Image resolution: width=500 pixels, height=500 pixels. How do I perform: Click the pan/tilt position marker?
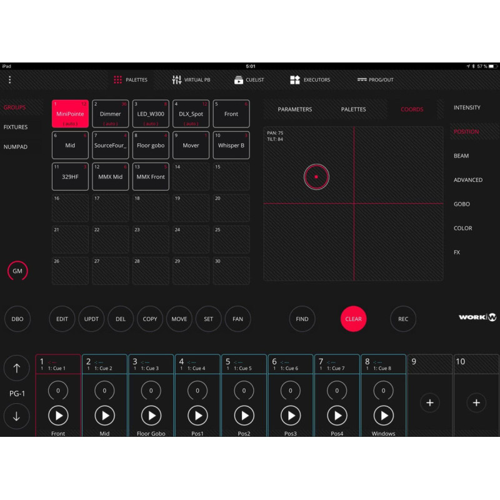coord(316,177)
